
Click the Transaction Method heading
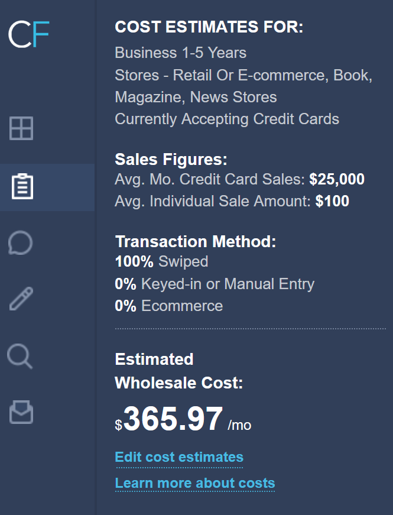pyautogui.click(x=196, y=241)
